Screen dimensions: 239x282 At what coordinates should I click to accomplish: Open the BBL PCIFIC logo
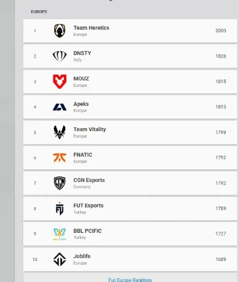(60, 234)
